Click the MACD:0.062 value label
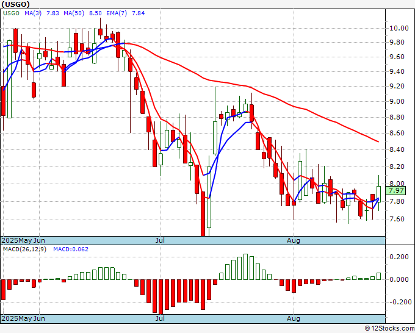415x333 pixels. pyautogui.click(x=71, y=249)
